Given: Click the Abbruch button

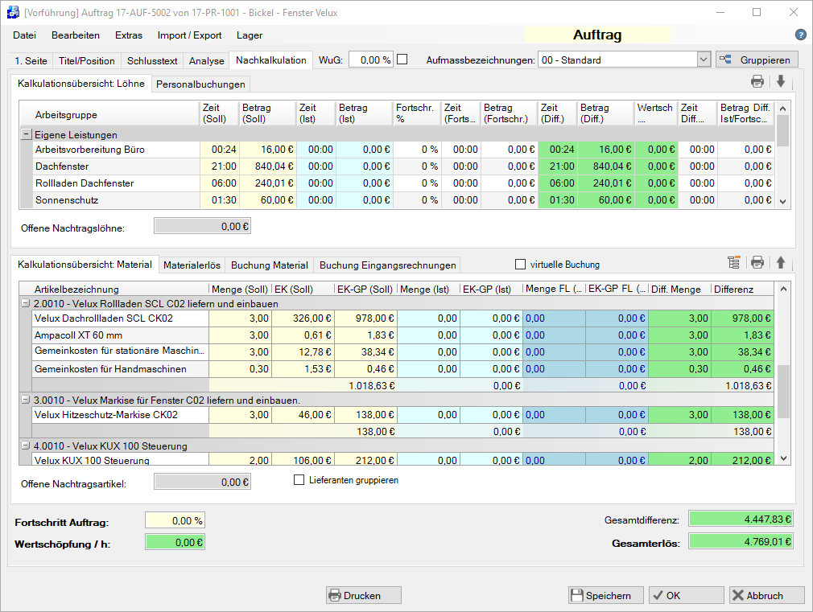Looking at the screenshot, I should (767, 595).
